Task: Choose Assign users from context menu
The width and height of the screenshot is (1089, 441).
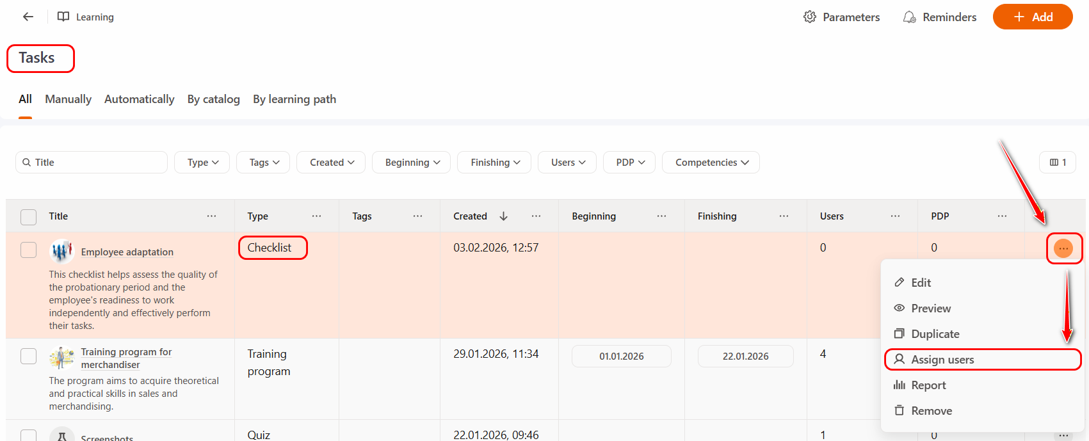Action: 942,360
